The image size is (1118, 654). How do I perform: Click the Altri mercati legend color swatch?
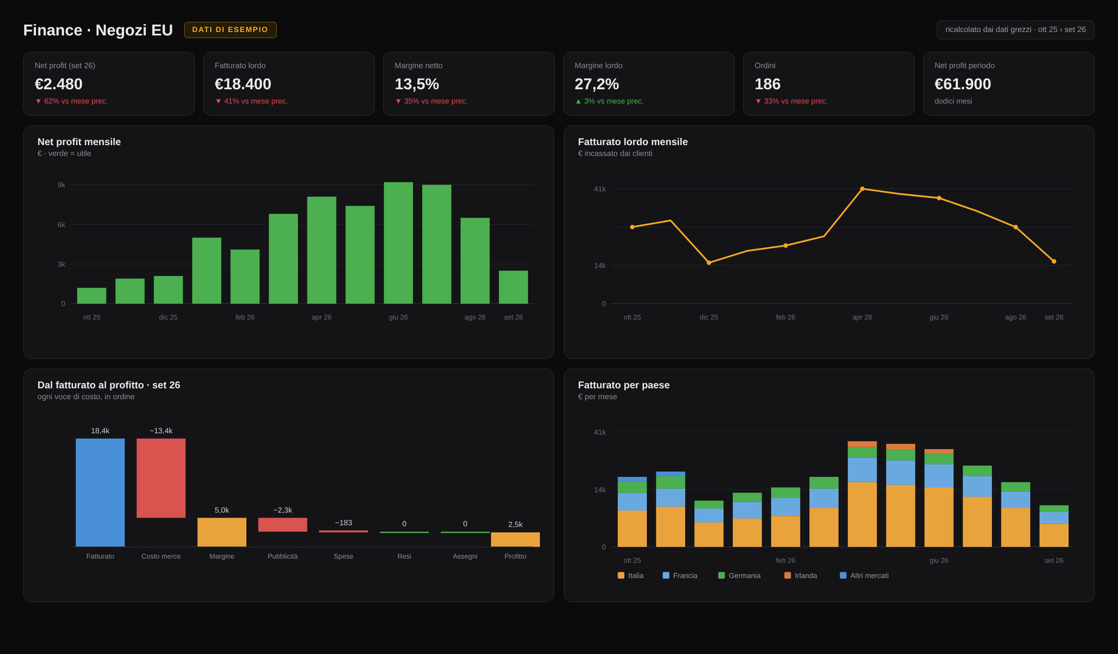pyautogui.click(x=843, y=576)
